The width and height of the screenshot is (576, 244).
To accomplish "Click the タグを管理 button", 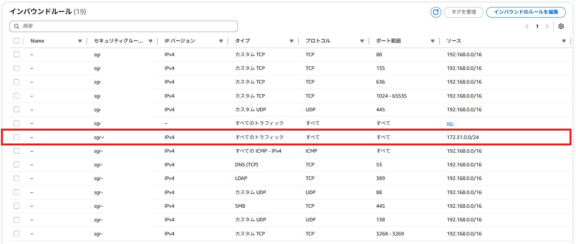I will [x=464, y=12].
